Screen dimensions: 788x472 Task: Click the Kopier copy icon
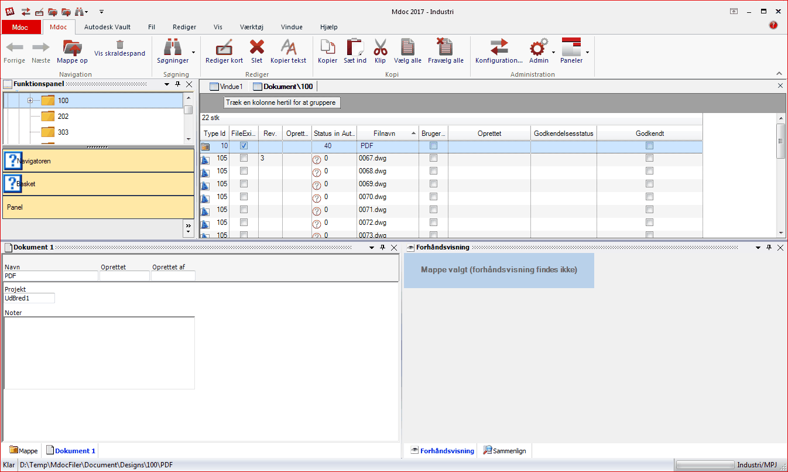point(327,47)
